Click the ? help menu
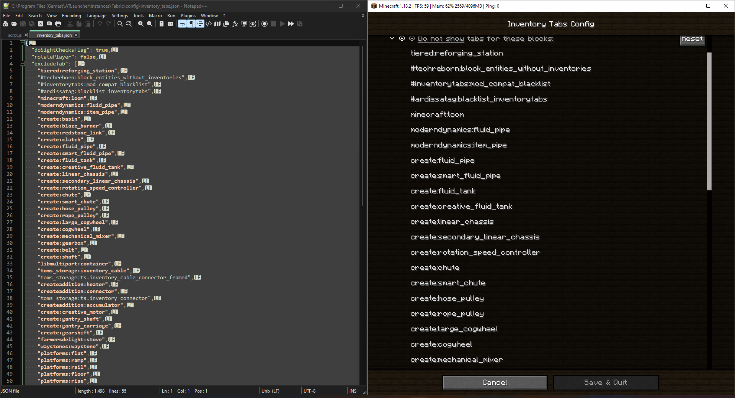This screenshot has width=735, height=398. [x=224, y=16]
